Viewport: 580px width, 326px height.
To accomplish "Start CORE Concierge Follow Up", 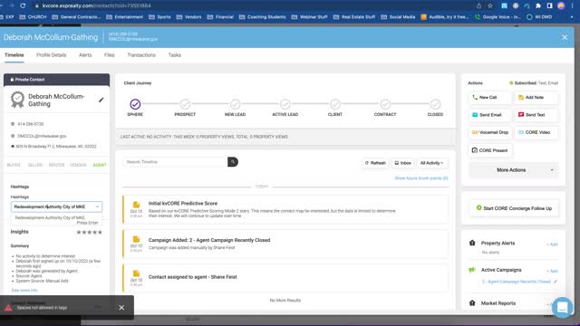I will coord(514,208).
